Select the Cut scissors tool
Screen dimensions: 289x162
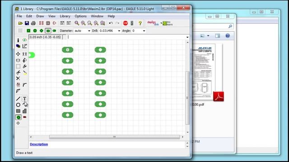18,72
